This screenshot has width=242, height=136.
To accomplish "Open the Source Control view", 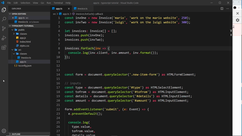I will click(4, 29).
